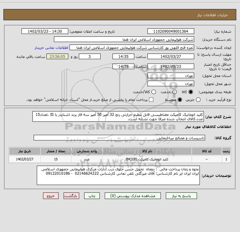Image resolution: width=240 pixels, height=232 pixels.
Task: Click the countdown timer 23:56:05
Action: (x=57, y=56)
